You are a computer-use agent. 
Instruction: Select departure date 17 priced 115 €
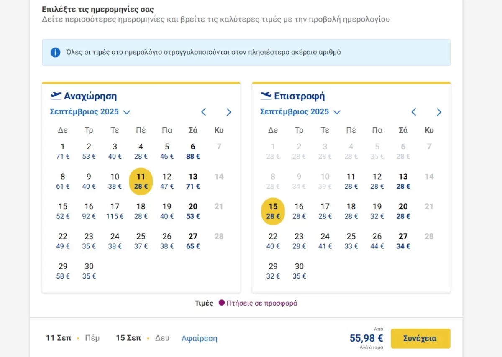115,211
